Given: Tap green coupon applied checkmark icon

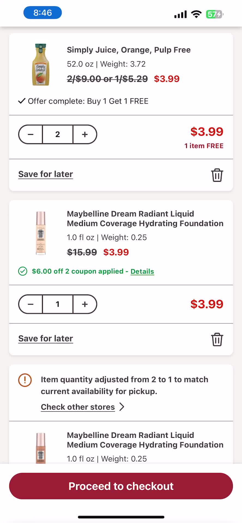Looking at the screenshot, I should click(23, 271).
